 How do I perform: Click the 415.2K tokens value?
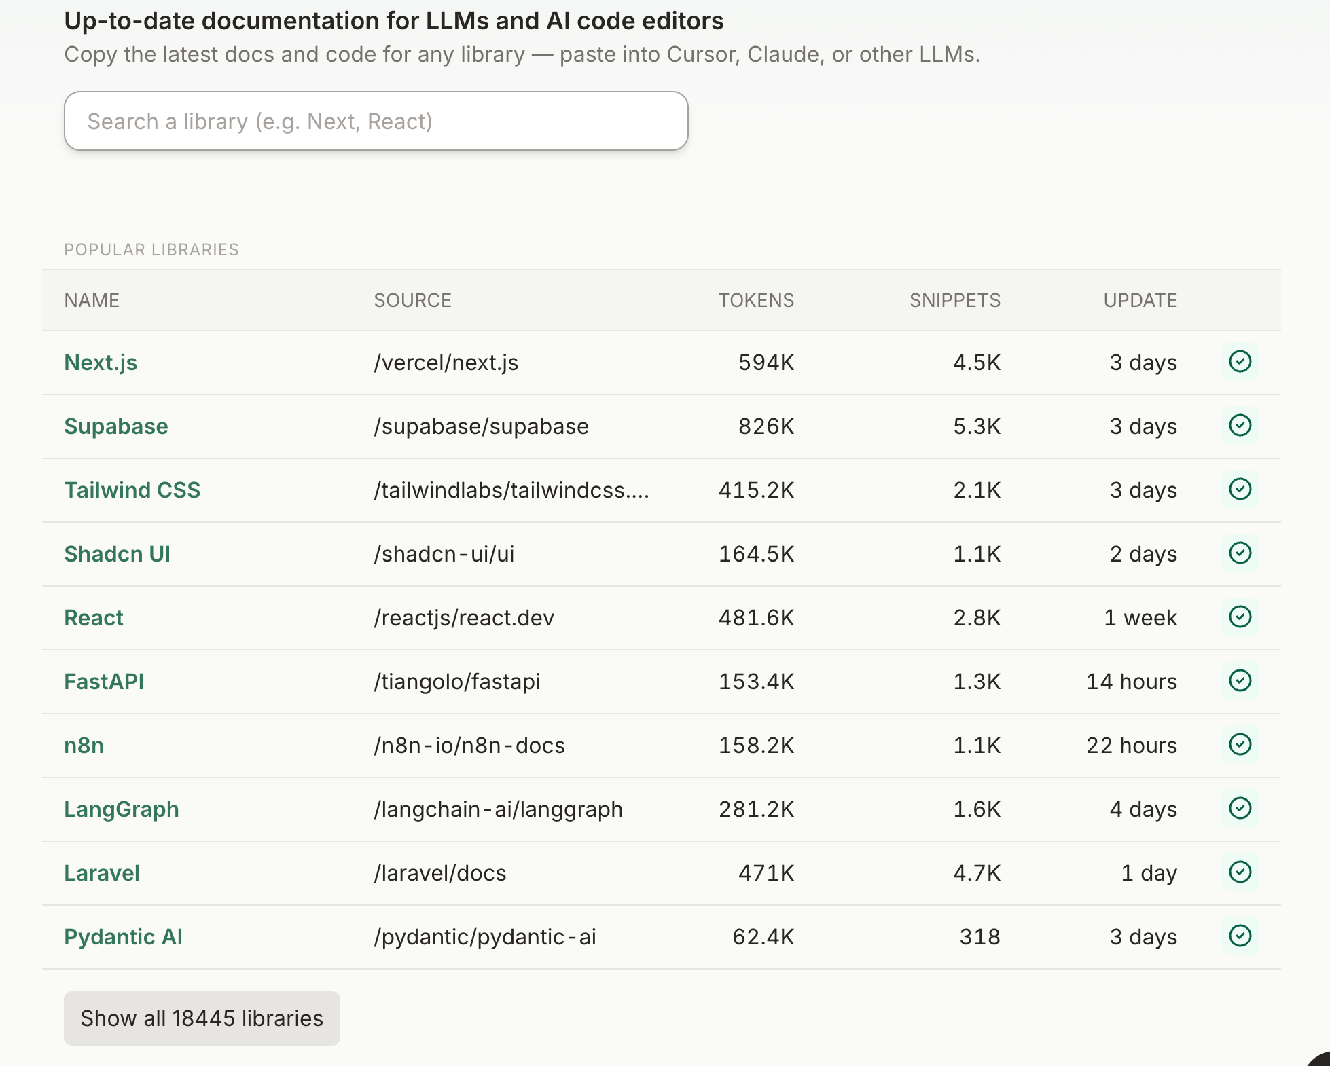(756, 490)
